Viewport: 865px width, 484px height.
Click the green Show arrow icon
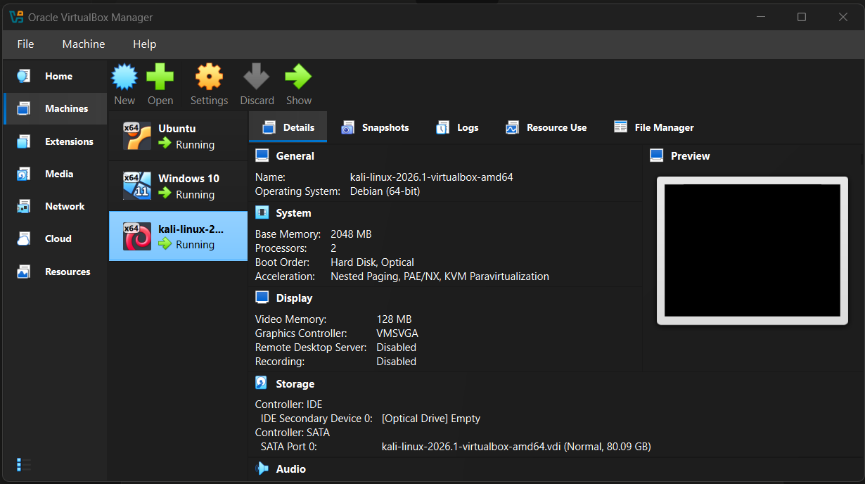298,77
